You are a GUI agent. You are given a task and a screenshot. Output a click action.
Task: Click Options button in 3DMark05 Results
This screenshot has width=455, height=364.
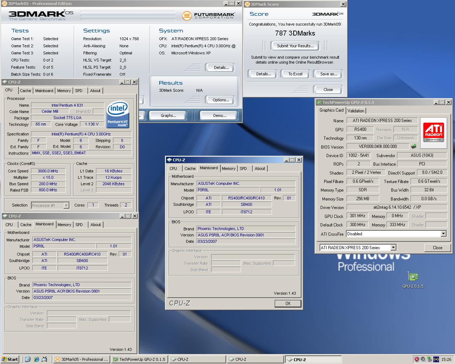221,100
